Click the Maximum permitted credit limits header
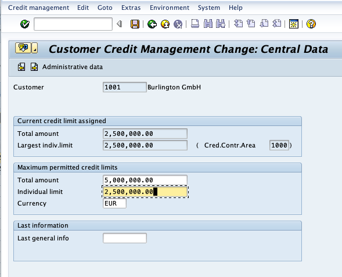Image resolution: width=342 pixels, height=277 pixels. coord(67,167)
